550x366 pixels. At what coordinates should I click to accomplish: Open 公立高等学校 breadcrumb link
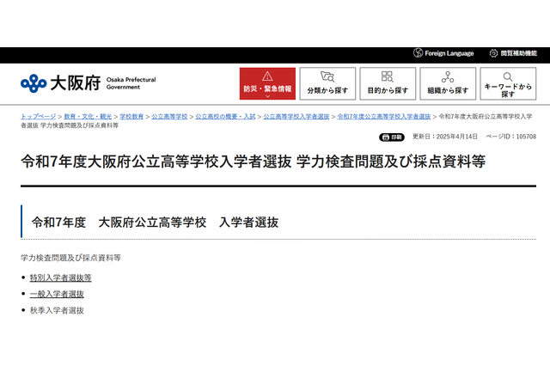(169, 116)
